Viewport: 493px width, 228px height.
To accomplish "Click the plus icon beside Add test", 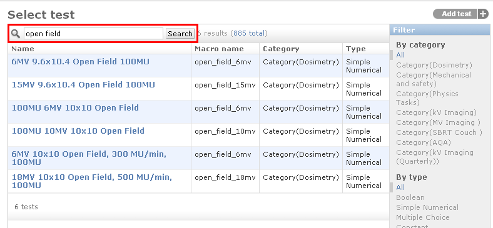I will (483, 14).
